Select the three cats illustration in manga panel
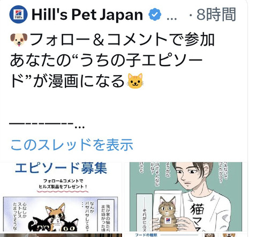The image size is (257, 237). [x=54, y=218]
